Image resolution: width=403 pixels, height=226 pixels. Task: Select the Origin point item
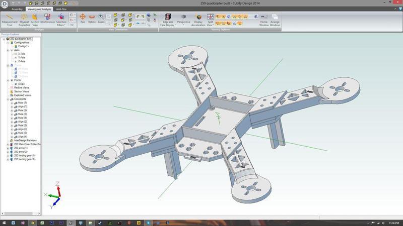coord(21,84)
